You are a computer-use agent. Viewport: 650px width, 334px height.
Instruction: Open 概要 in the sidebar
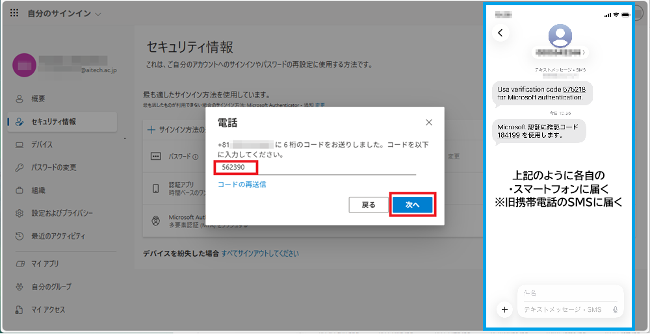point(38,99)
